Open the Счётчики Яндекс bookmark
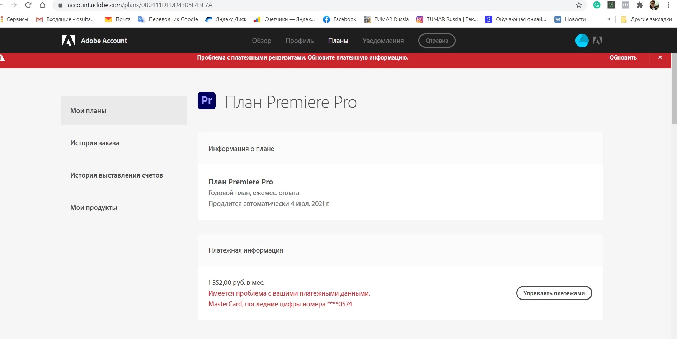Screen dimensions: 677x339 coord(284,19)
